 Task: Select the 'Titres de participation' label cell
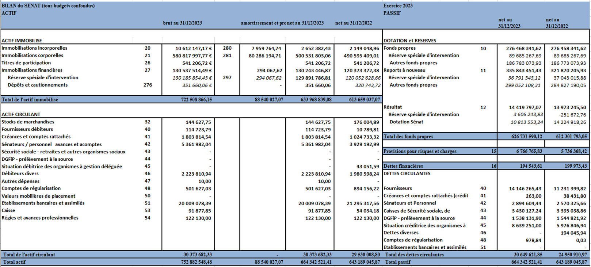pyautogui.click(x=26, y=63)
